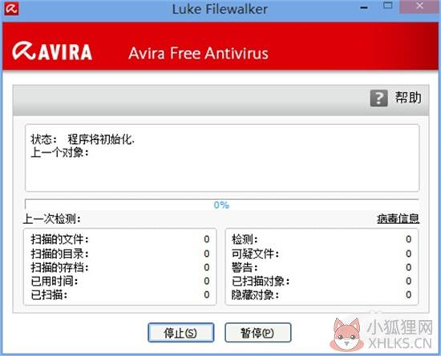Click the Avira umbrella icon in title bar
441x356 pixels.
click(11, 9)
